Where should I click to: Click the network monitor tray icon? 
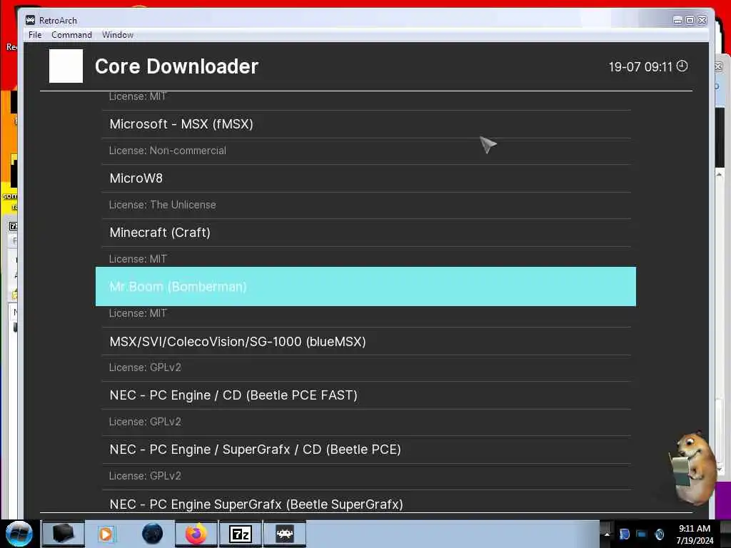pos(642,534)
